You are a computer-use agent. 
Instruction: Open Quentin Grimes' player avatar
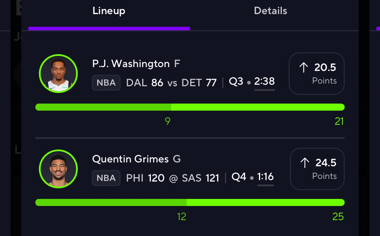pyautogui.click(x=58, y=169)
